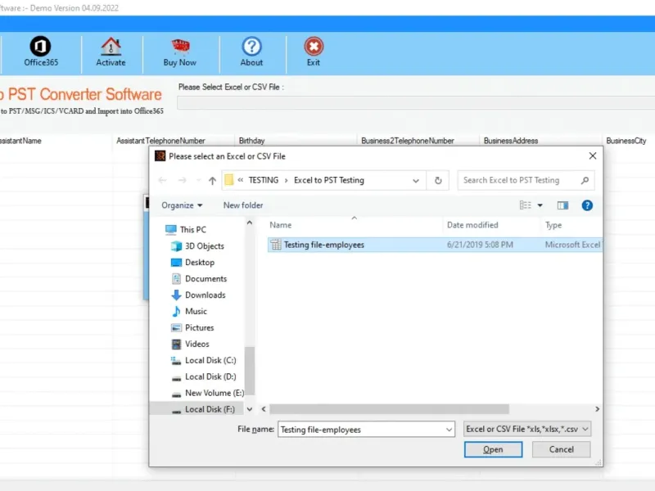Viewport: 655px width, 491px height.
Task: Open the recent locations dropdown arrow
Action: coord(198,180)
